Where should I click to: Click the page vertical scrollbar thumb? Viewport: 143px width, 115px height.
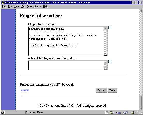(140, 101)
